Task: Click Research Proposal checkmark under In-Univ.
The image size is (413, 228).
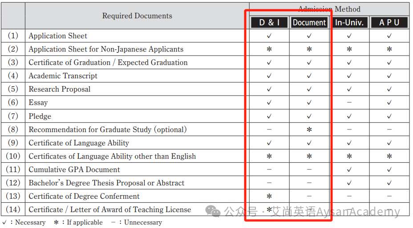Action: coord(349,89)
